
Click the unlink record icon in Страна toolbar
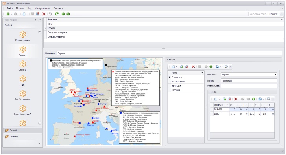(187, 67)
